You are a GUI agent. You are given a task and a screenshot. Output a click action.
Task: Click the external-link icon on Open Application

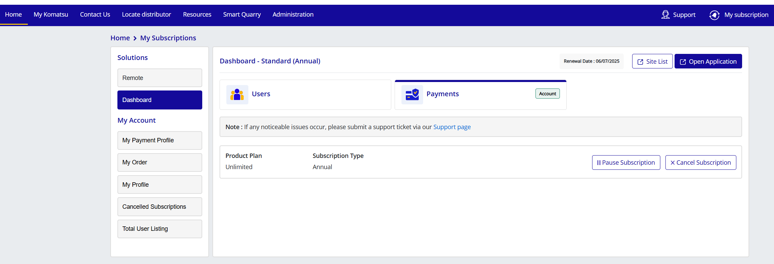point(683,62)
